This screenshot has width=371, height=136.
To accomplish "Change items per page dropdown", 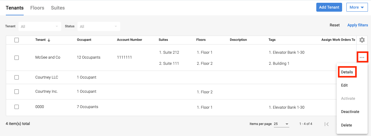I will [x=281, y=124].
